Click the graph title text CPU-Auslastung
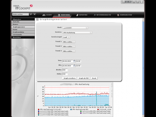The width and height of the screenshot is (156, 117). click(x=82, y=84)
